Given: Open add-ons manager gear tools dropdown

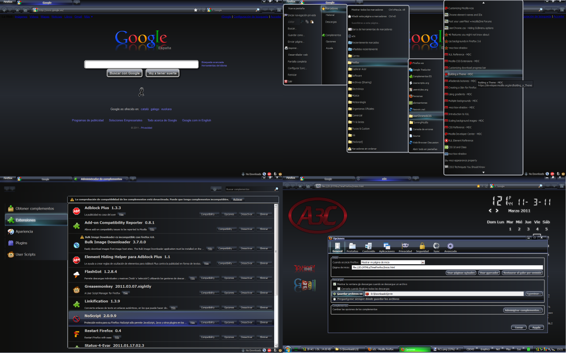Looking at the screenshot, I should pyautogui.click(x=215, y=189).
